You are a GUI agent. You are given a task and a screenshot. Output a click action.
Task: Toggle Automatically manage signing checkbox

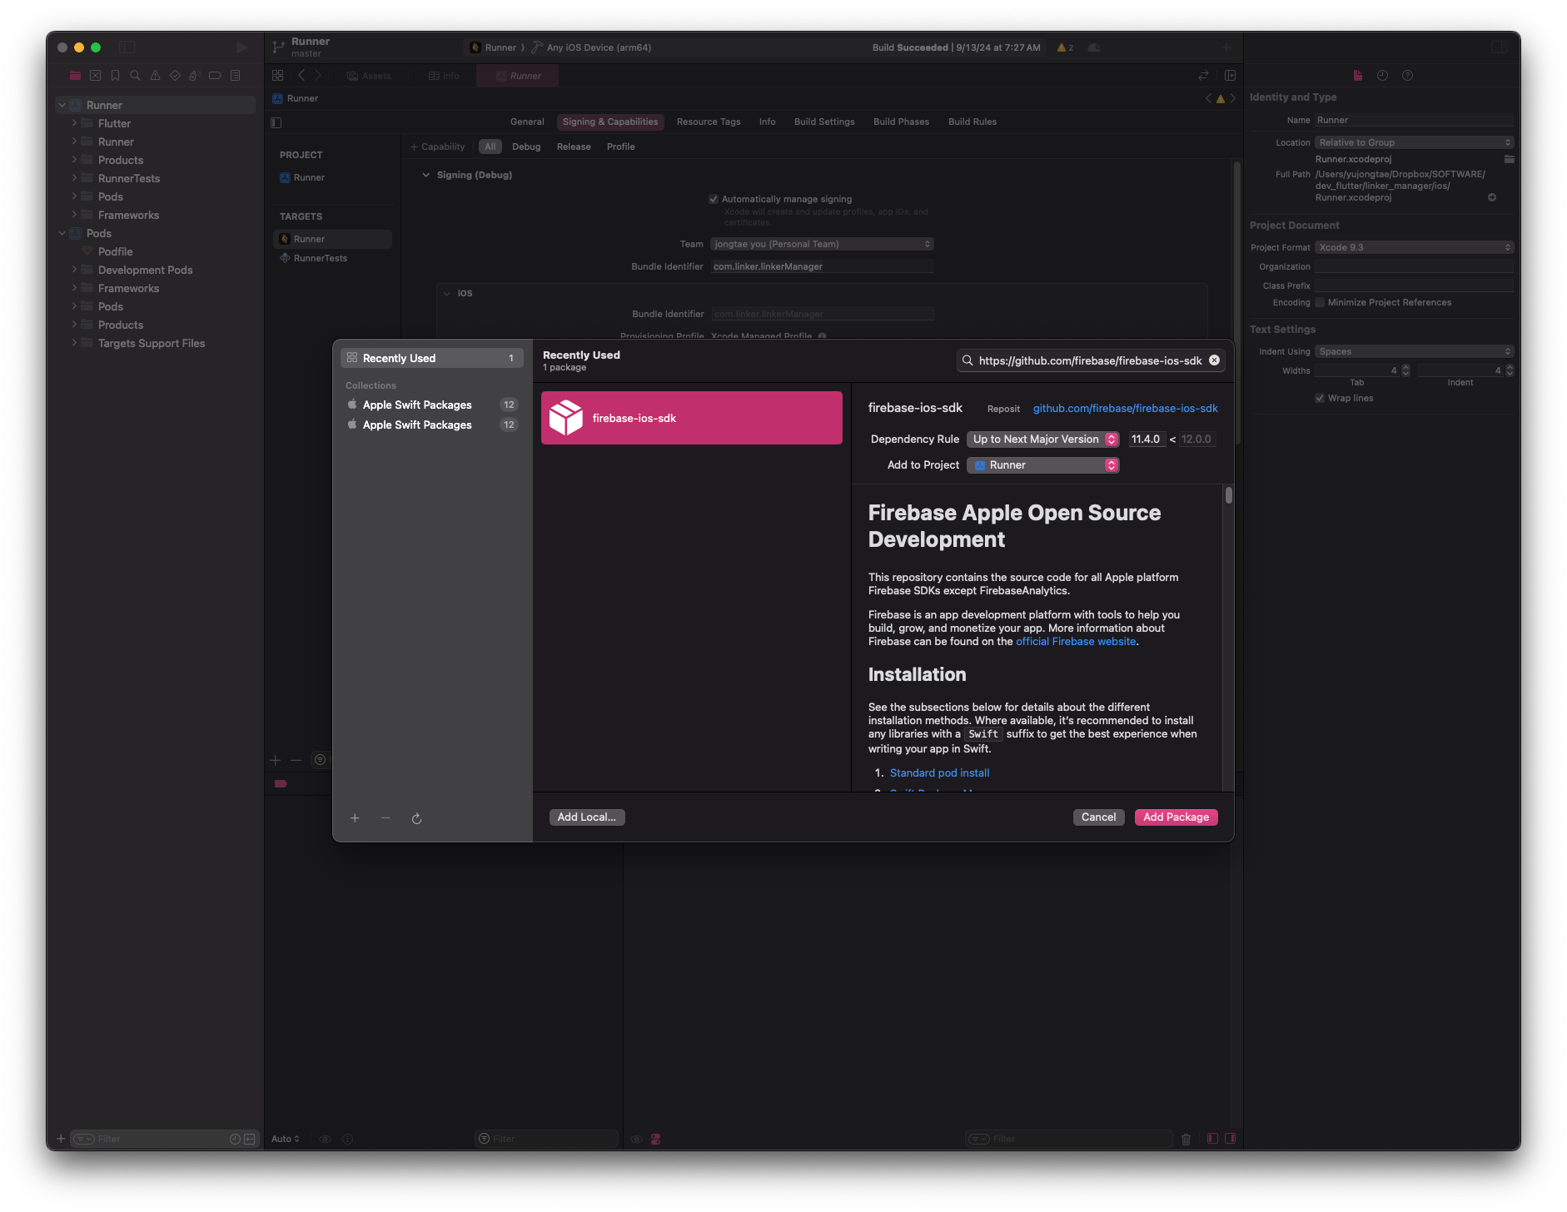tap(714, 199)
